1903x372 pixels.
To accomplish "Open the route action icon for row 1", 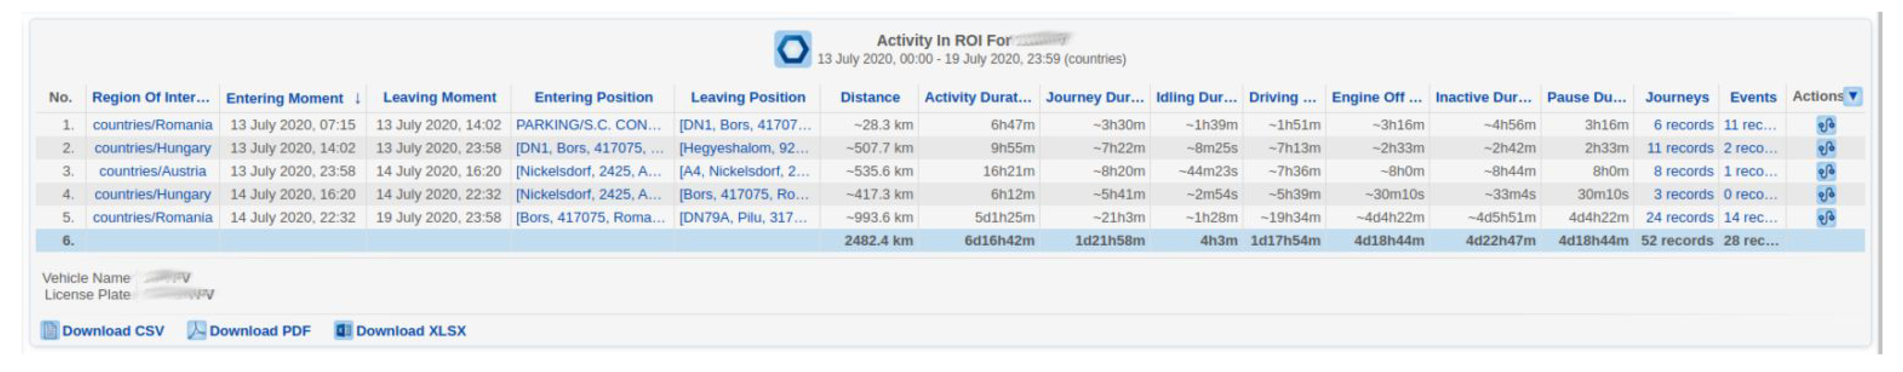I will click(1826, 125).
